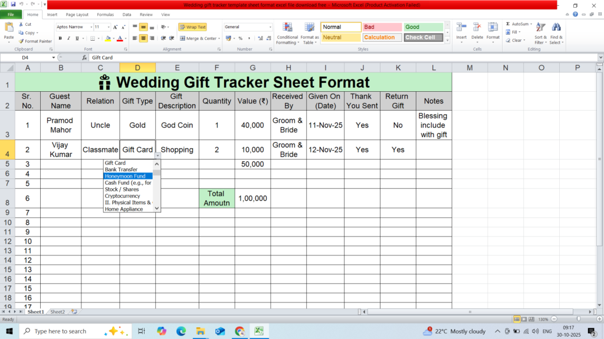Toggle Bold formatting
Viewport: 604px width, 339px height.
click(60, 38)
